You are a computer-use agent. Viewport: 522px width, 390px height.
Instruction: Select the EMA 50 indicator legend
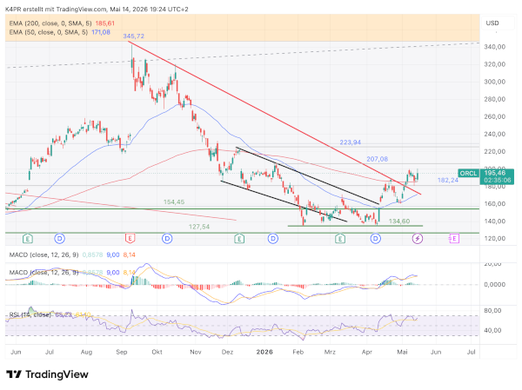tap(60, 32)
